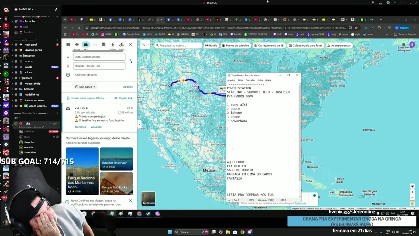419x236 pixels.
Task: Open the tab search dropdown arrow
Action: point(65,20)
